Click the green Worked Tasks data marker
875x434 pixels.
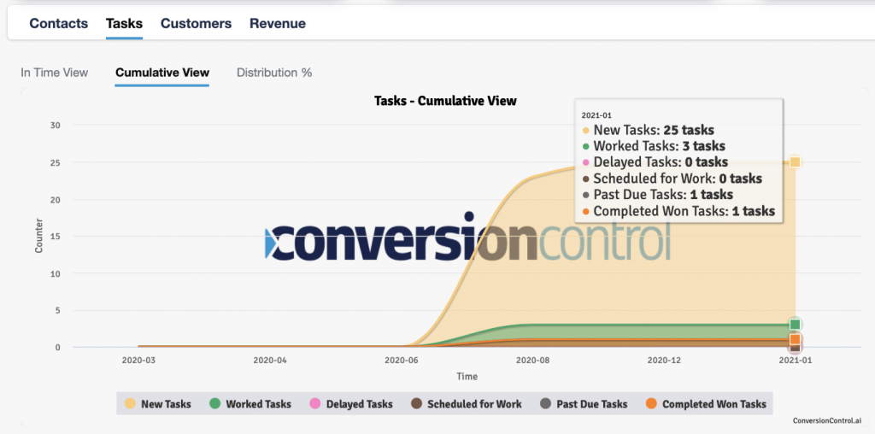795,325
